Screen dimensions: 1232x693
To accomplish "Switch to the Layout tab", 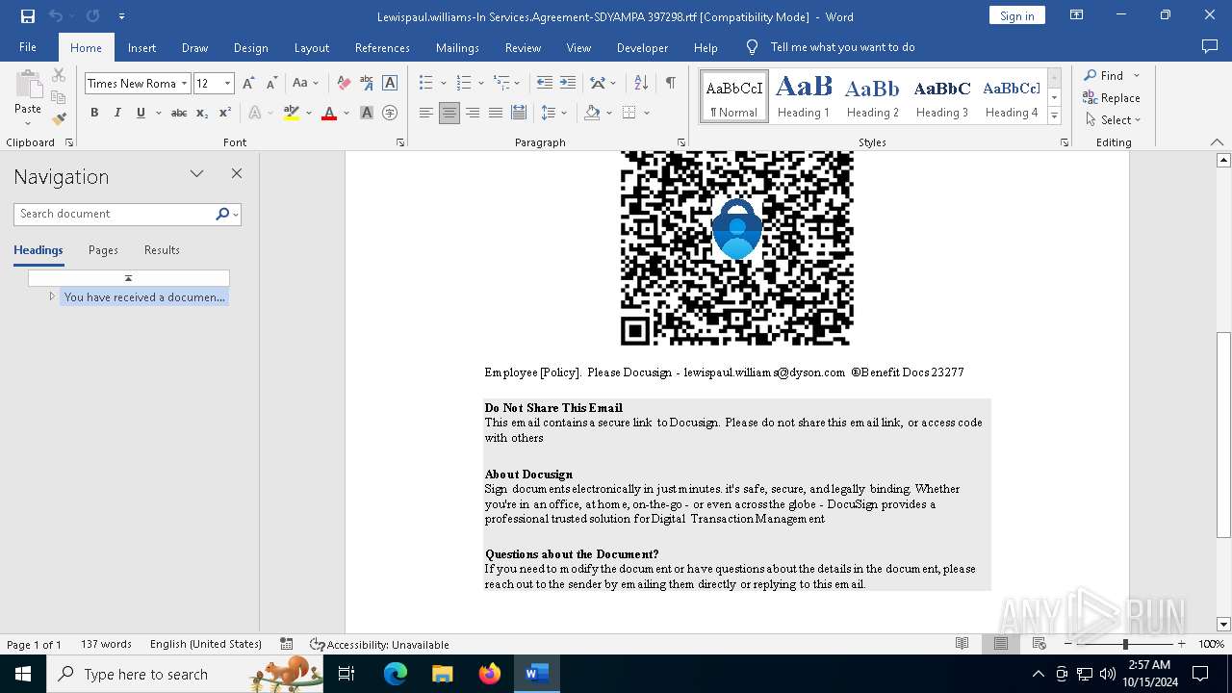I will coord(311,47).
